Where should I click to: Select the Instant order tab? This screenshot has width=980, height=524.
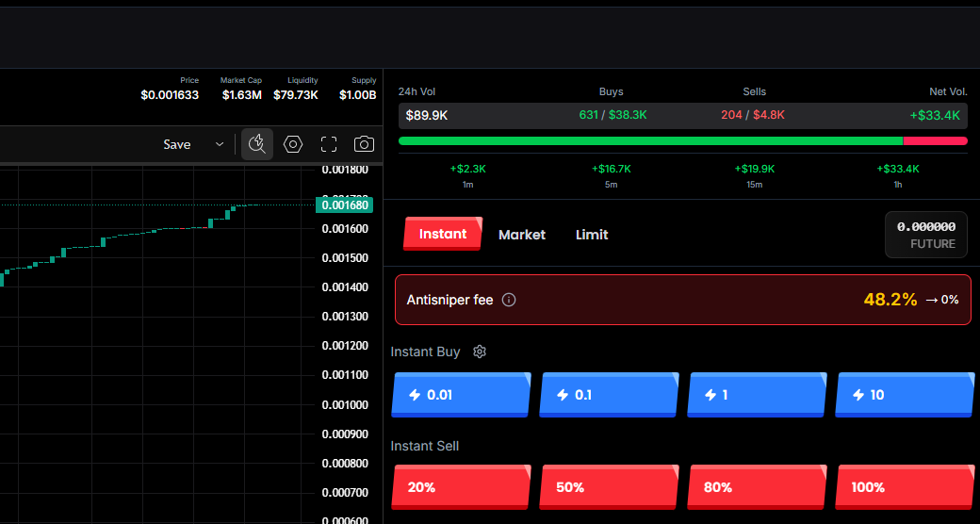(443, 234)
